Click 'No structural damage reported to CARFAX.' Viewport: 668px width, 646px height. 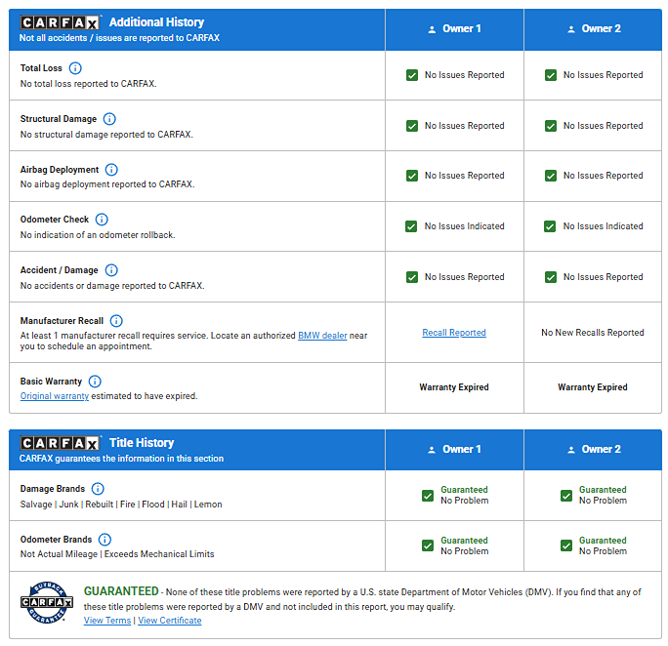(106, 135)
